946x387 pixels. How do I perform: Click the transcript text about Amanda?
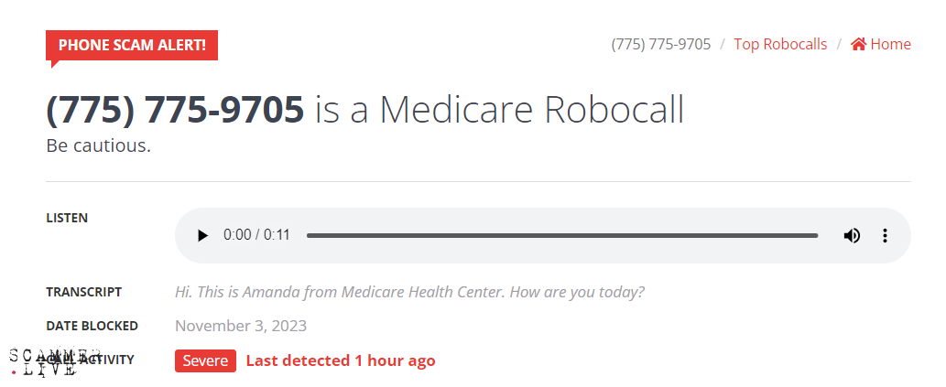tap(409, 292)
